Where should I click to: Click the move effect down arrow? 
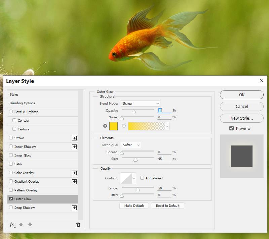pos(30,225)
